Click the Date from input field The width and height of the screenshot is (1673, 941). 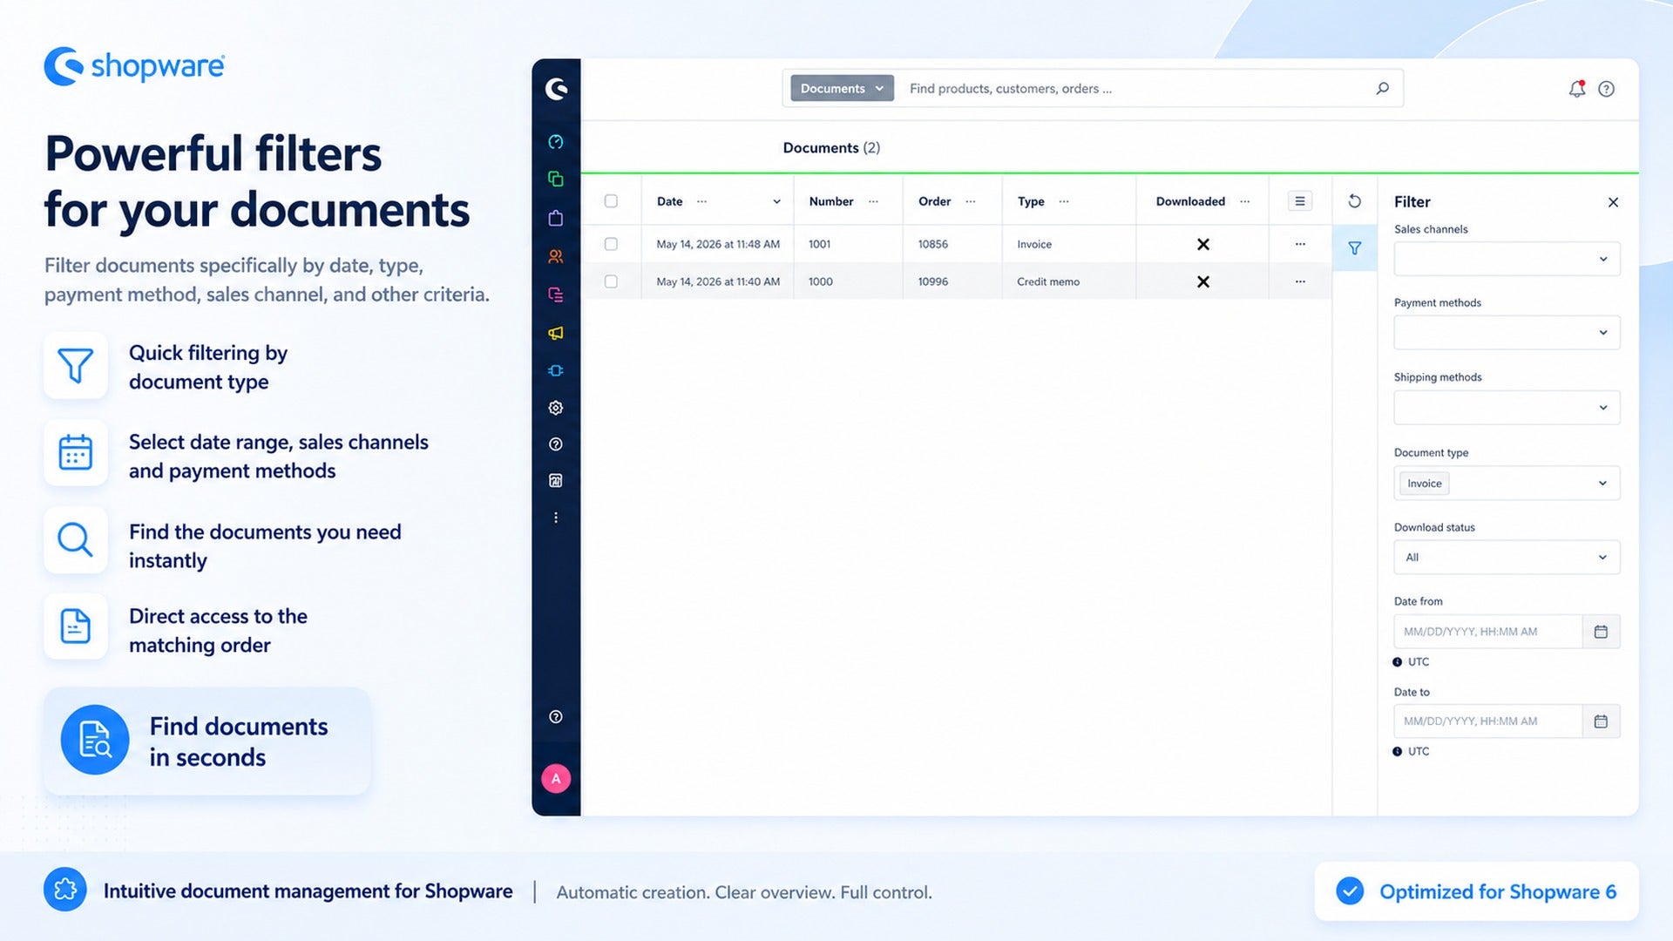1488,632
